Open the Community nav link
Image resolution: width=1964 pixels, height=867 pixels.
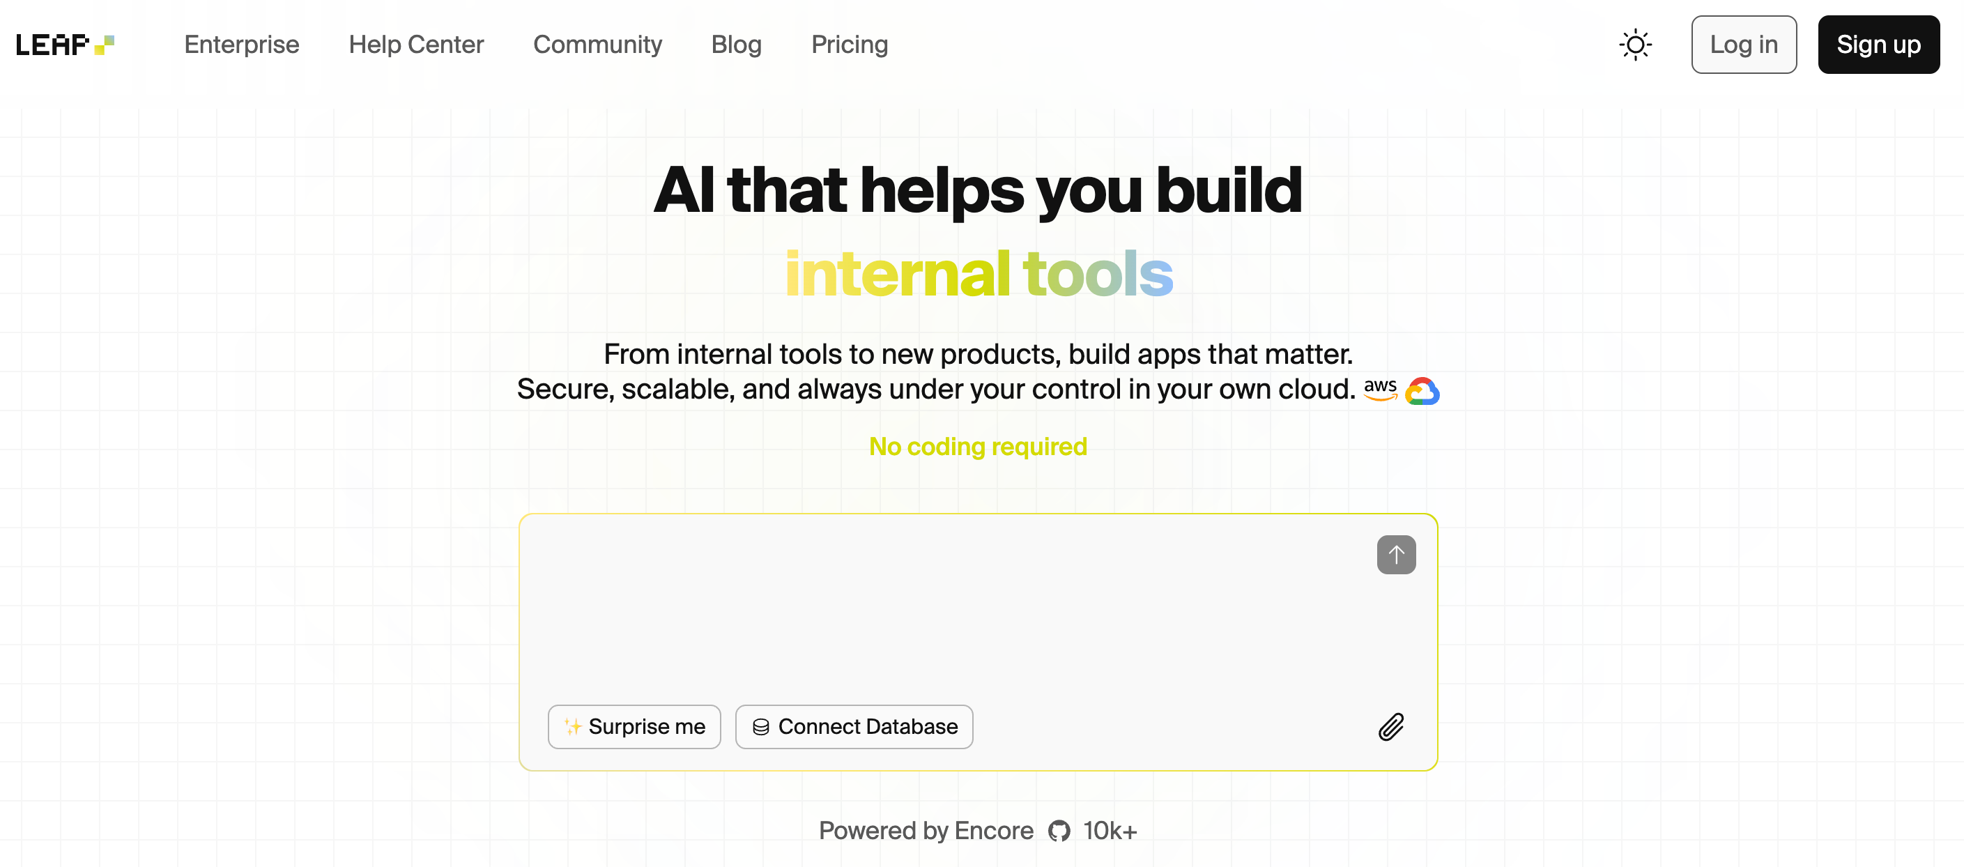click(597, 45)
